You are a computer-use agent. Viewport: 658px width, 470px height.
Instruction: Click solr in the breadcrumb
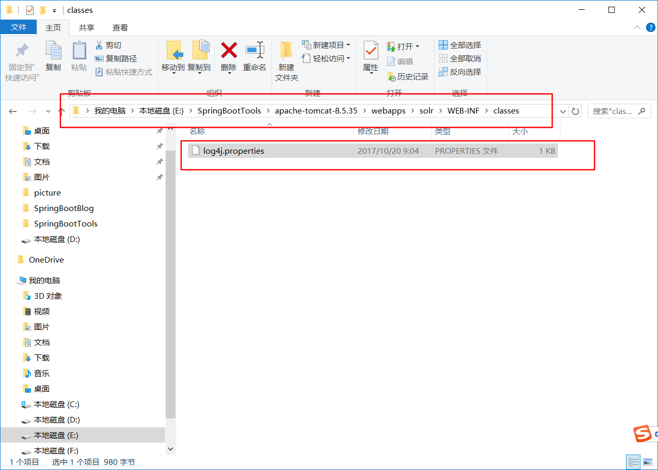[x=426, y=111]
